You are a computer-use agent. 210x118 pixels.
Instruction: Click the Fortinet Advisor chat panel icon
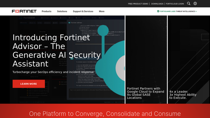click(x=69, y=23)
